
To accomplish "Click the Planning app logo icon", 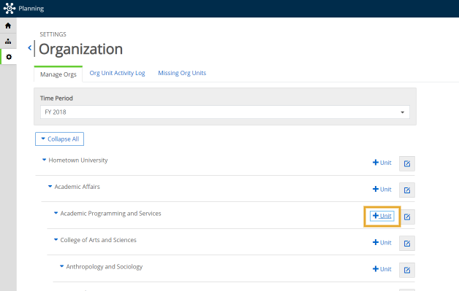I will (x=9, y=8).
